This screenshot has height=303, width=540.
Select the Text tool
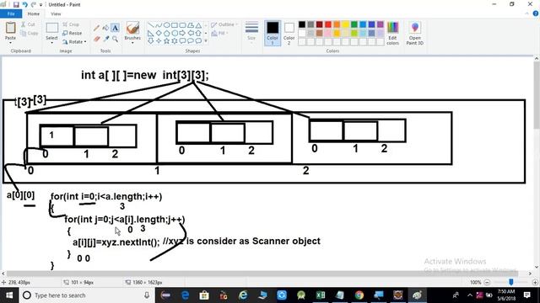tap(115, 28)
